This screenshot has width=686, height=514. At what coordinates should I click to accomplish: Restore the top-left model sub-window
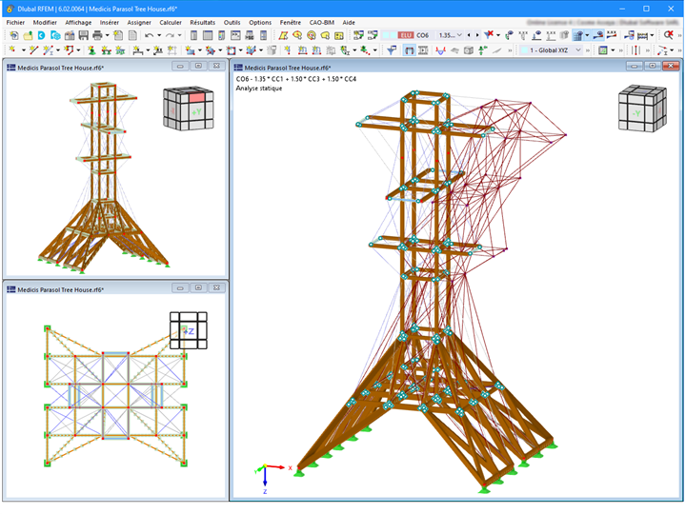point(198,66)
